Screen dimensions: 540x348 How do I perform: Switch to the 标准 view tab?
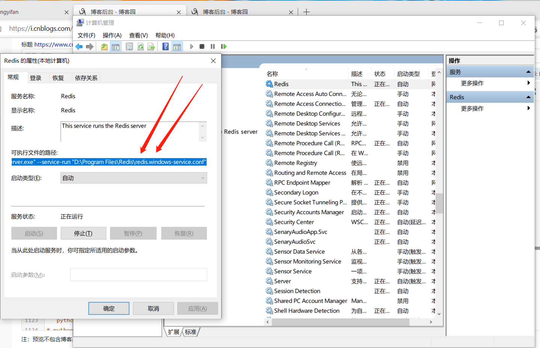click(x=191, y=332)
